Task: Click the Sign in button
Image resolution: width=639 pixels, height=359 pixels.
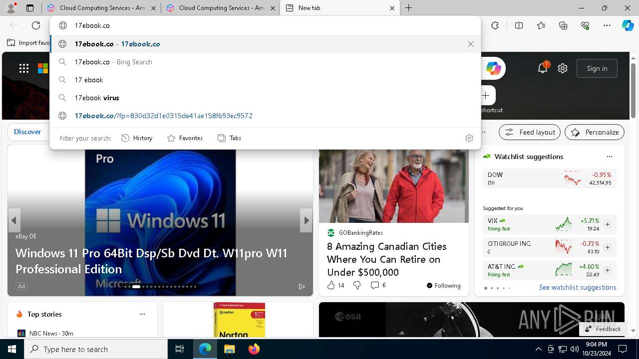Action: 597,68
